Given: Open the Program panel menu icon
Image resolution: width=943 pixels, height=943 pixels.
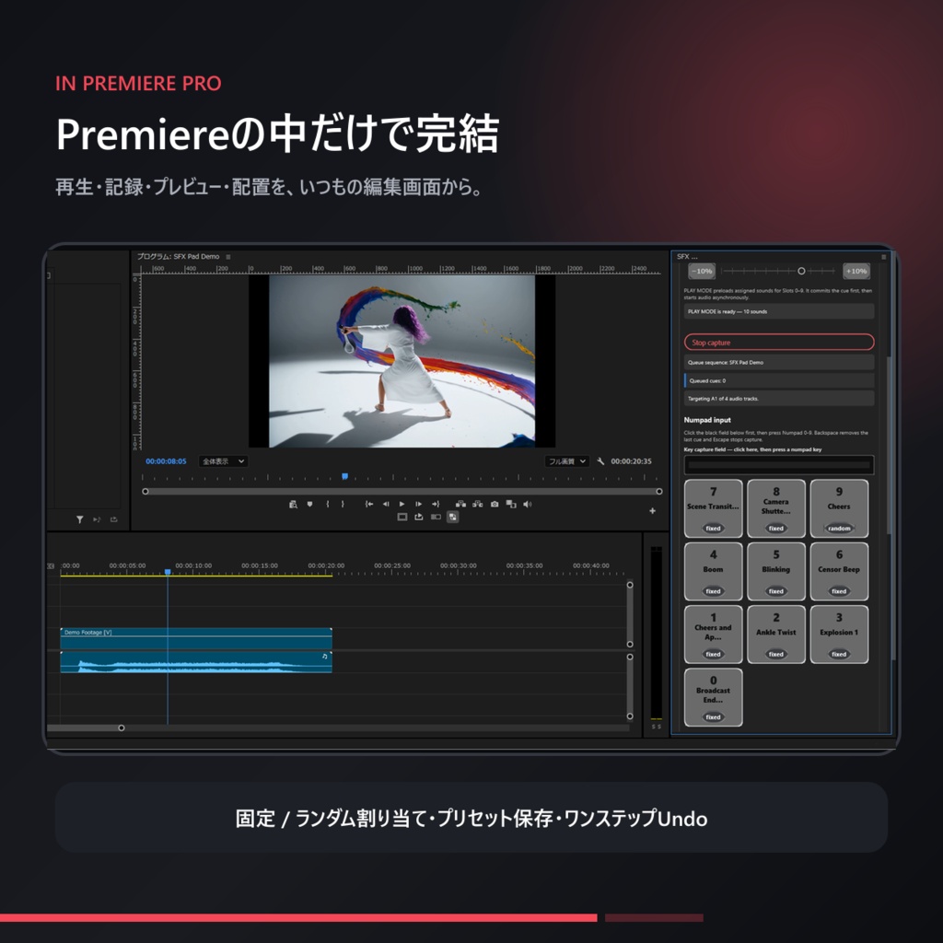Looking at the screenshot, I should (x=228, y=257).
